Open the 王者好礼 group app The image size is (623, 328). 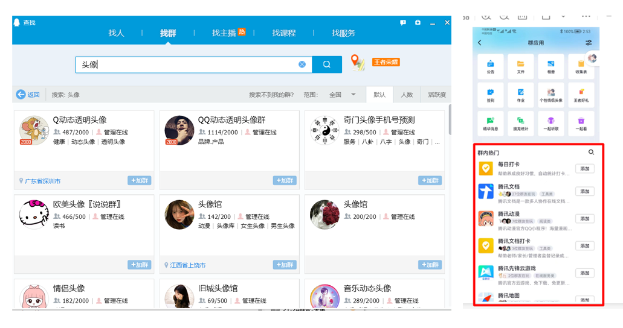tap(581, 95)
